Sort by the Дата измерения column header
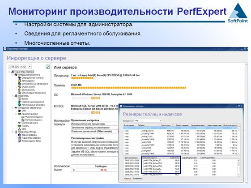The image size is (251, 188). point(131,158)
